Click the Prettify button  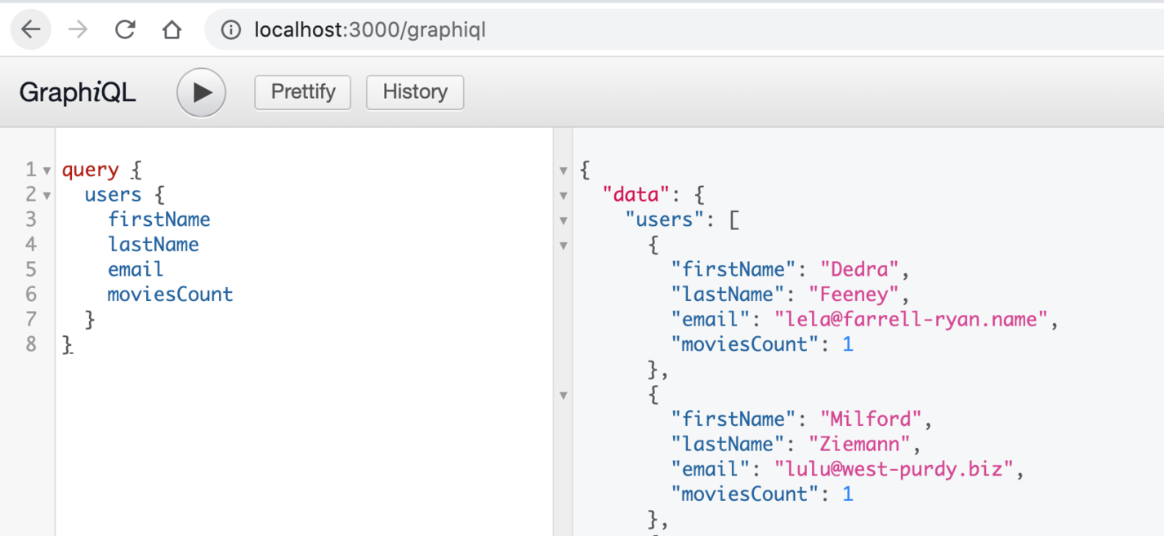302,92
